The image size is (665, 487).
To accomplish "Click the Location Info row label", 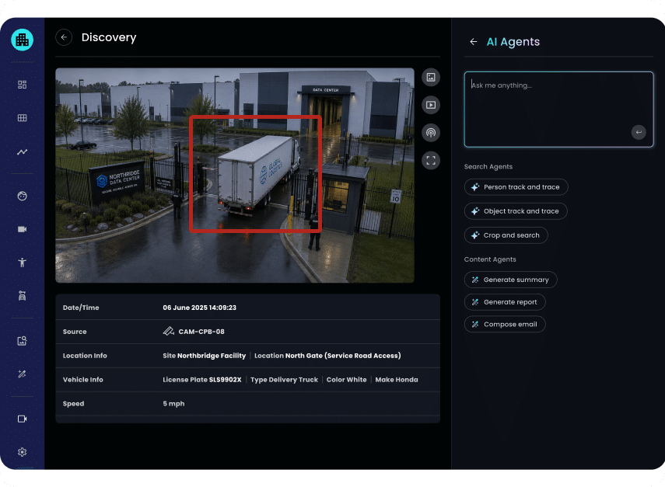I will (x=85, y=356).
